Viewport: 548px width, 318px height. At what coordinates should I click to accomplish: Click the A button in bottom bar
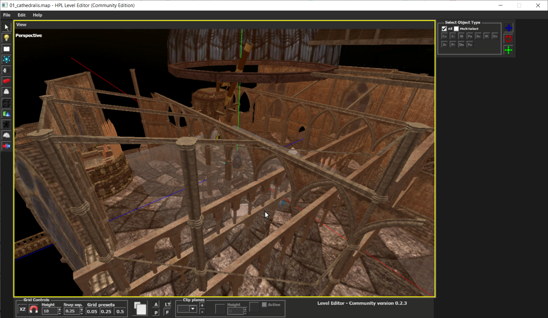pos(156,305)
